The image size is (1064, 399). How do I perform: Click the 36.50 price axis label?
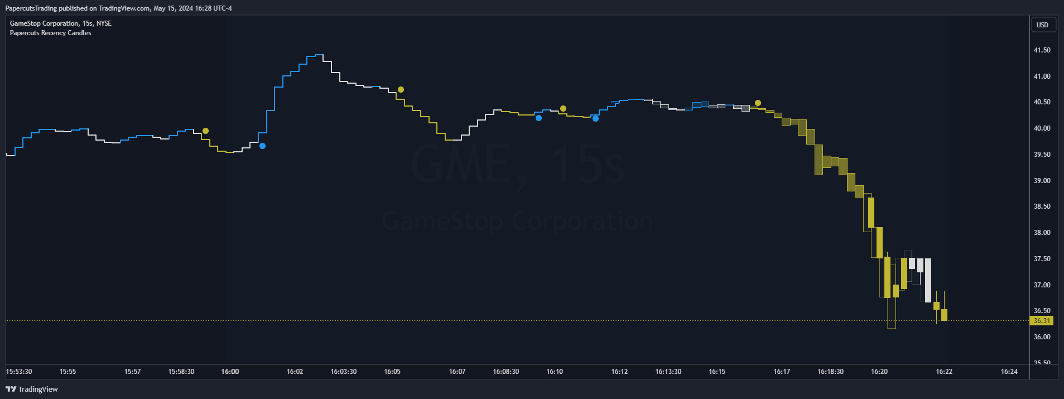(x=1042, y=311)
